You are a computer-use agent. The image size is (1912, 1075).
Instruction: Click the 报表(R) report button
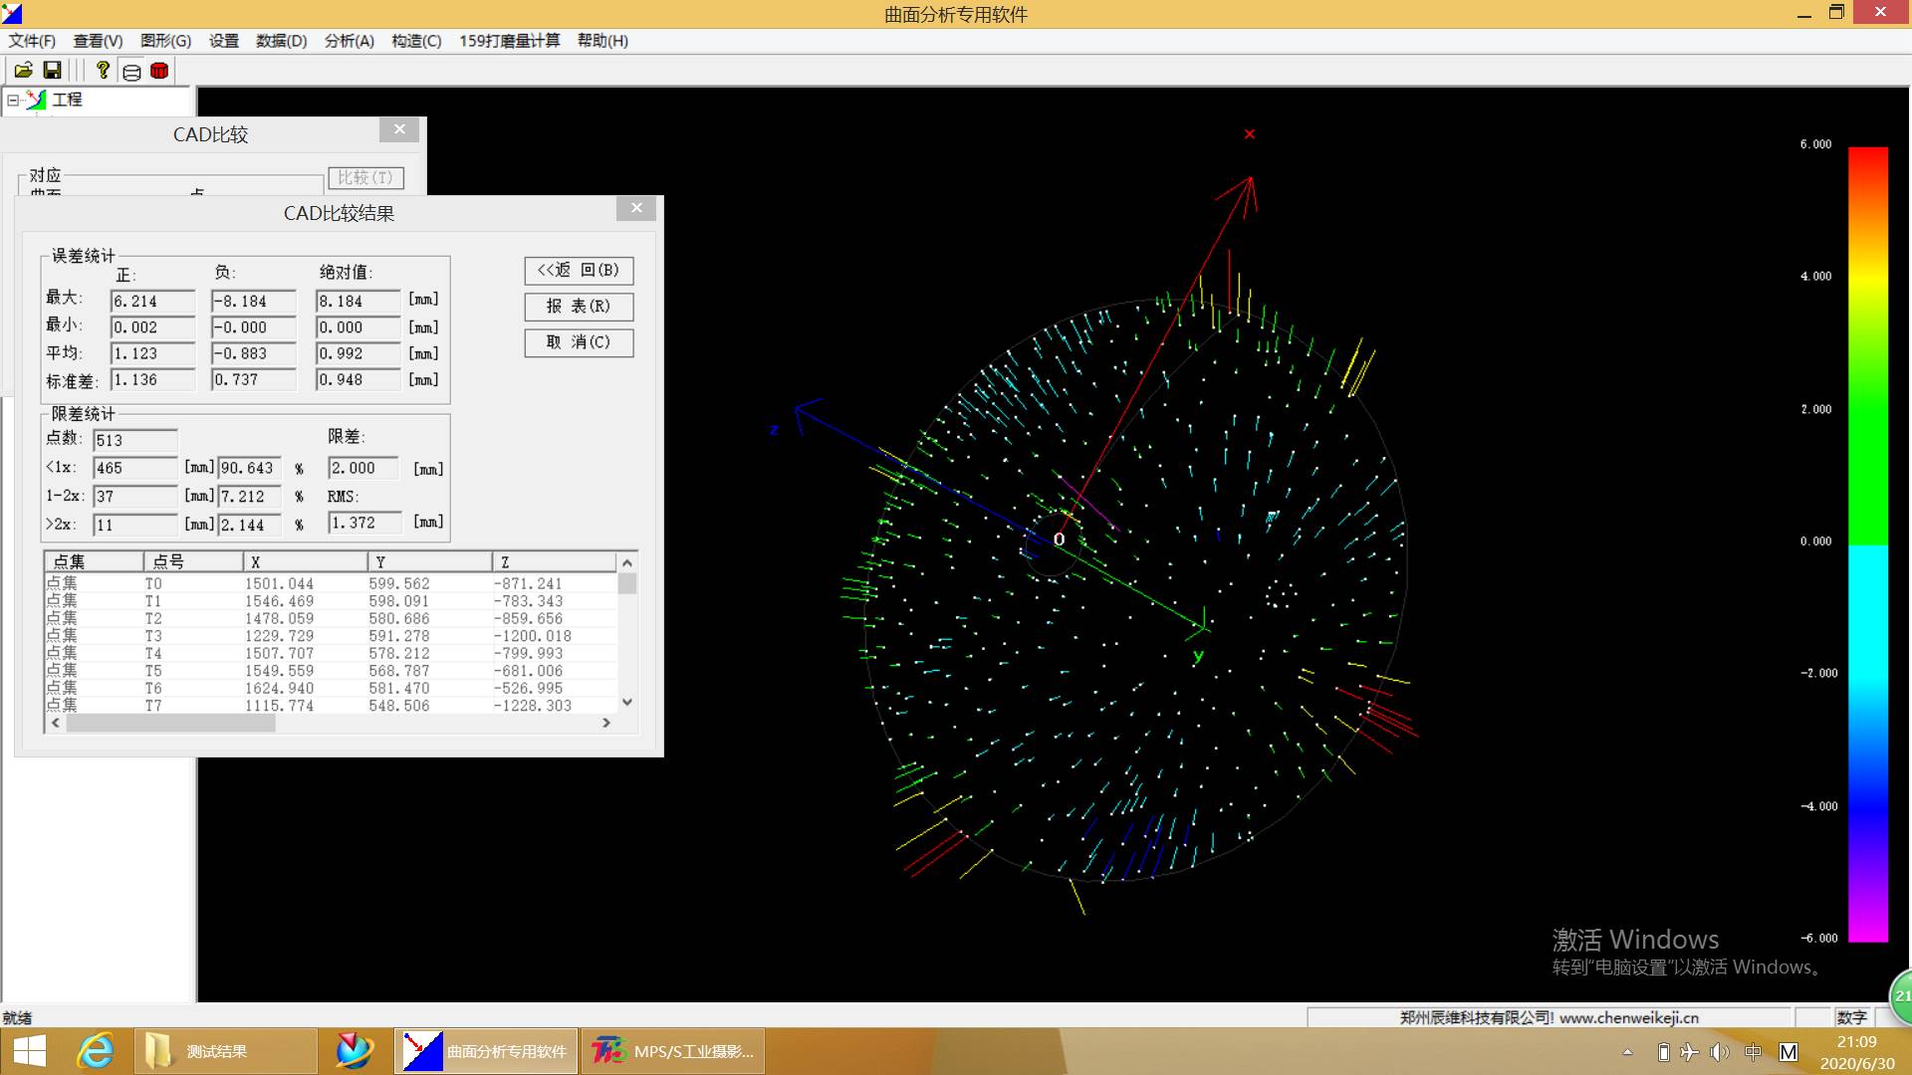[579, 307]
